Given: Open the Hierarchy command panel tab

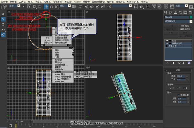Looking at the screenshot, I should (176, 12).
